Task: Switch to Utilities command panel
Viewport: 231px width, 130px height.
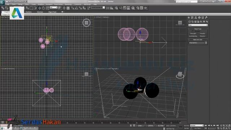Action: pos(206,17)
